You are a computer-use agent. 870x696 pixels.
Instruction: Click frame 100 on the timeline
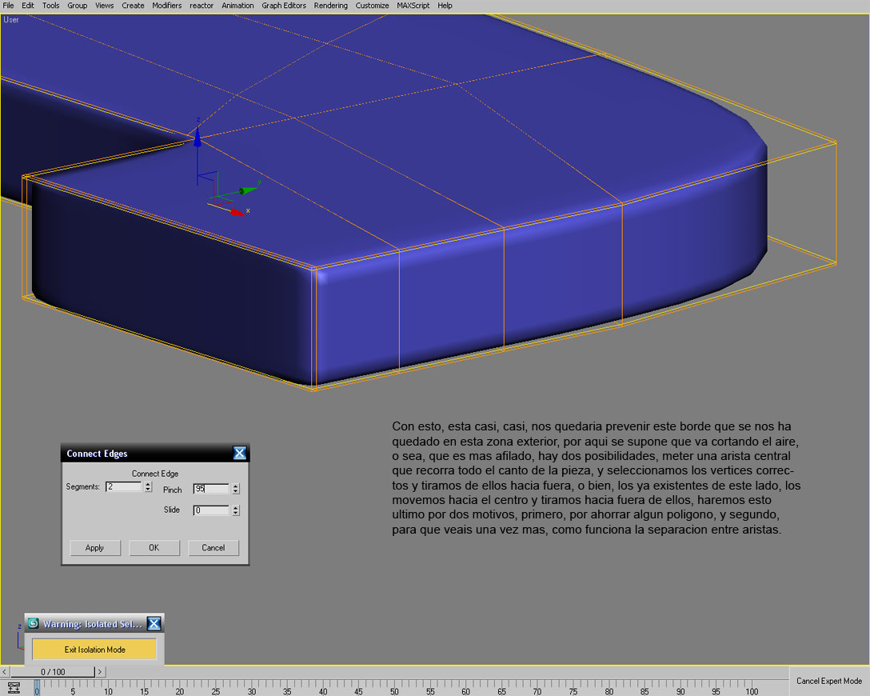[x=752, y=691]
